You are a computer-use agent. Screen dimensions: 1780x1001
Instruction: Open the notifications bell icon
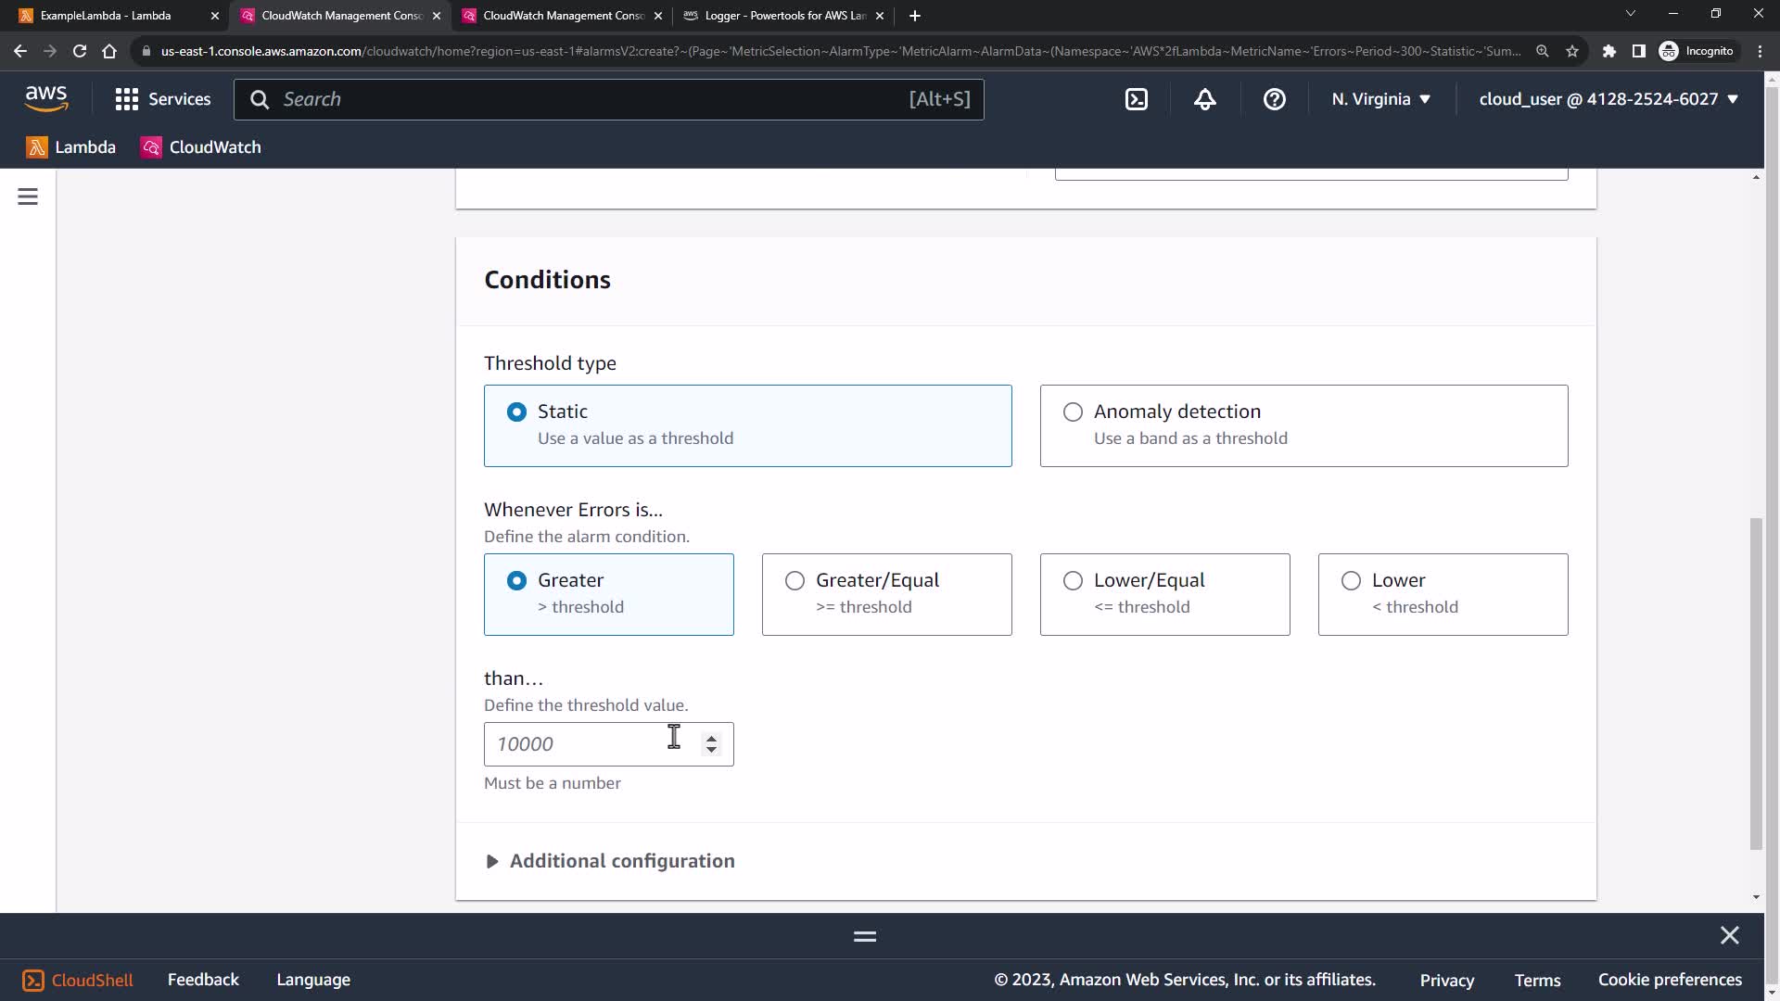point(1204,99)
